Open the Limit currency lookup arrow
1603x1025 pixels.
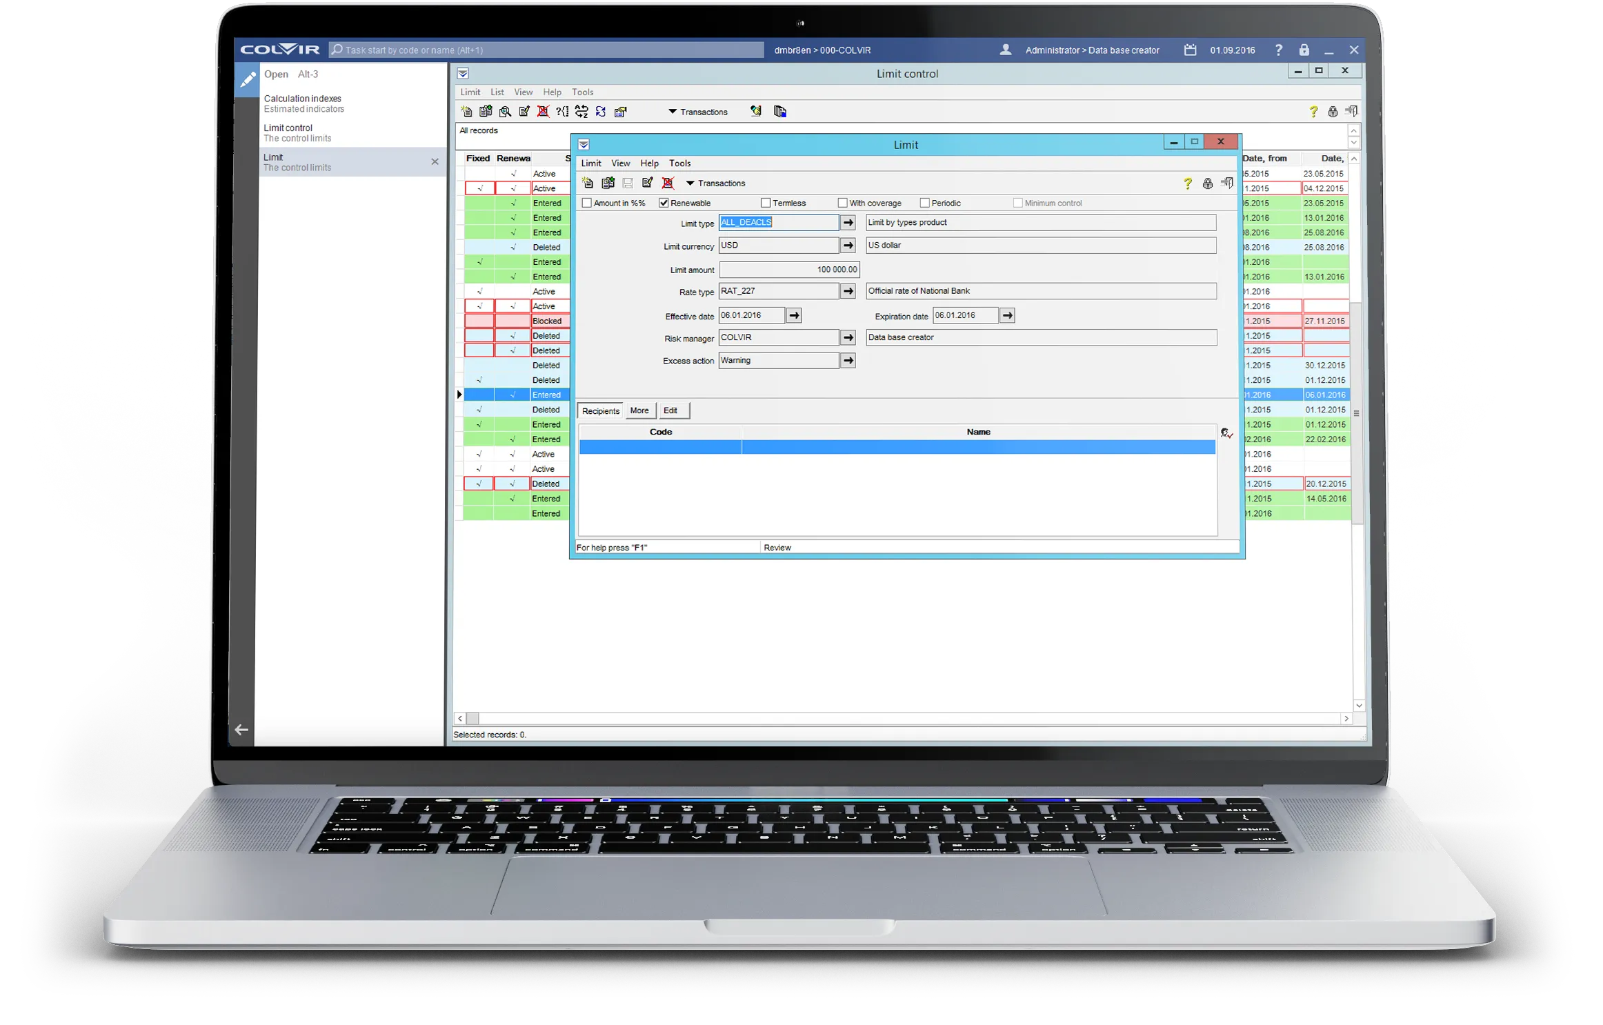tap(848, 246)
